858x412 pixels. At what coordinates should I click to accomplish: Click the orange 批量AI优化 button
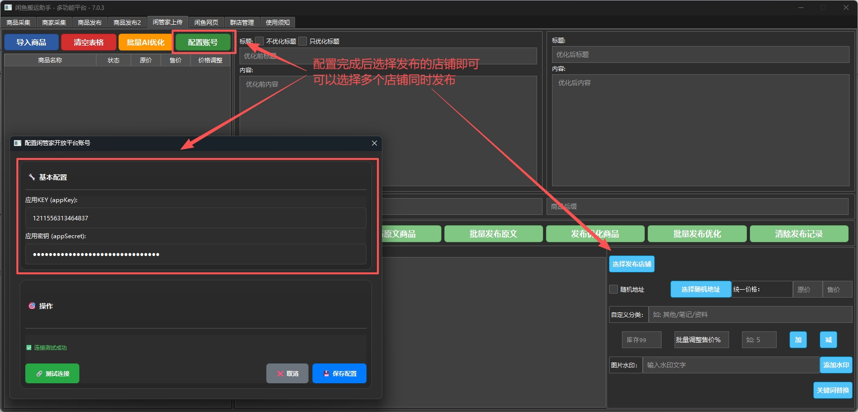pos(145,43)
